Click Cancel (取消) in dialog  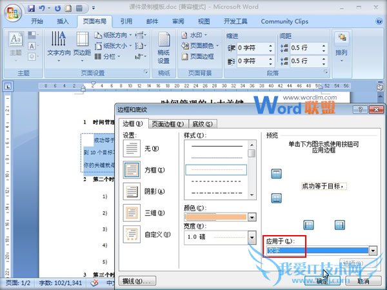pyautogui.click(x=363, y=281)
